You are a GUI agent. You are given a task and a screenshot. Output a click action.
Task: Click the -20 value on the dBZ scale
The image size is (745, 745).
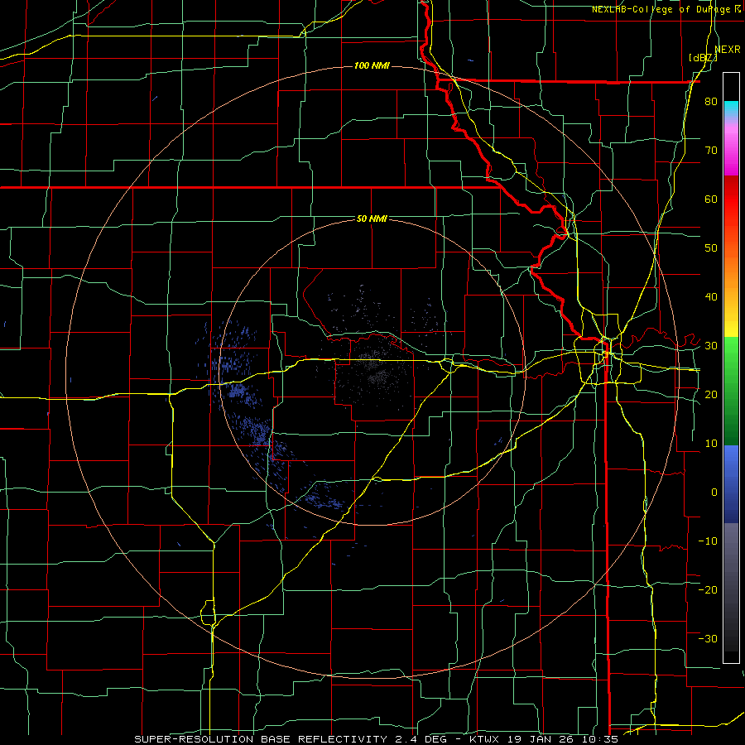coord(708,589)
